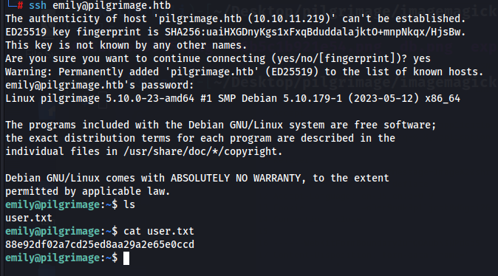Click the user.txt filename in ls output

29,218
